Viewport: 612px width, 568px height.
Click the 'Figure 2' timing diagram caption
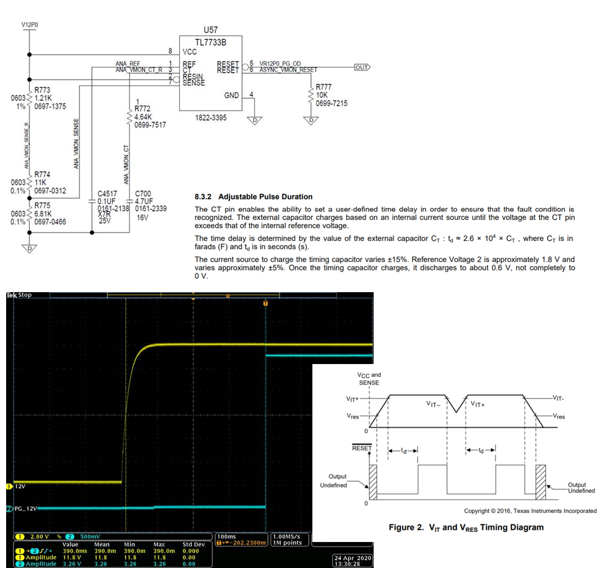click(x=466, y=527)
